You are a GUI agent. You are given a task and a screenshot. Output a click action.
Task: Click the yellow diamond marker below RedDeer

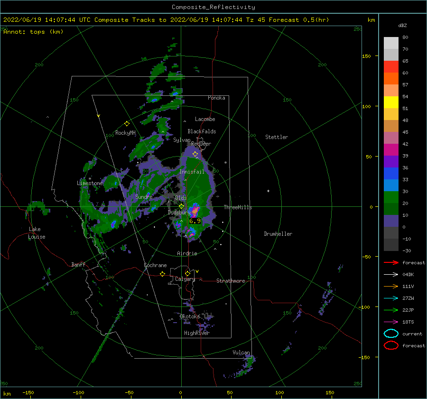(x=195, y=154)
